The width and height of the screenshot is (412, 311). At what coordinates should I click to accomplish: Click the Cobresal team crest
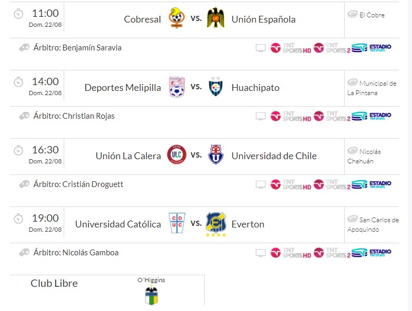tap(176, 18)
